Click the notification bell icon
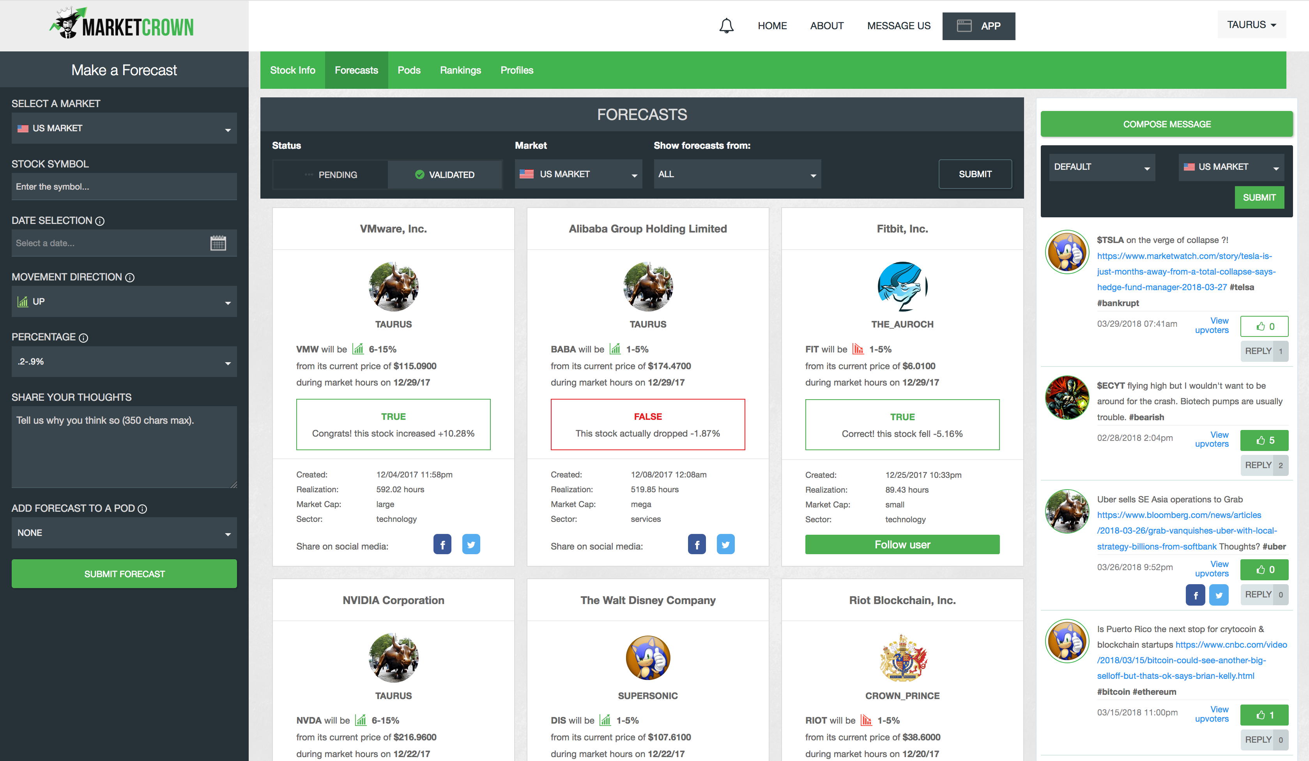The width and height of the screenshot is (1309, 761). 726,25
